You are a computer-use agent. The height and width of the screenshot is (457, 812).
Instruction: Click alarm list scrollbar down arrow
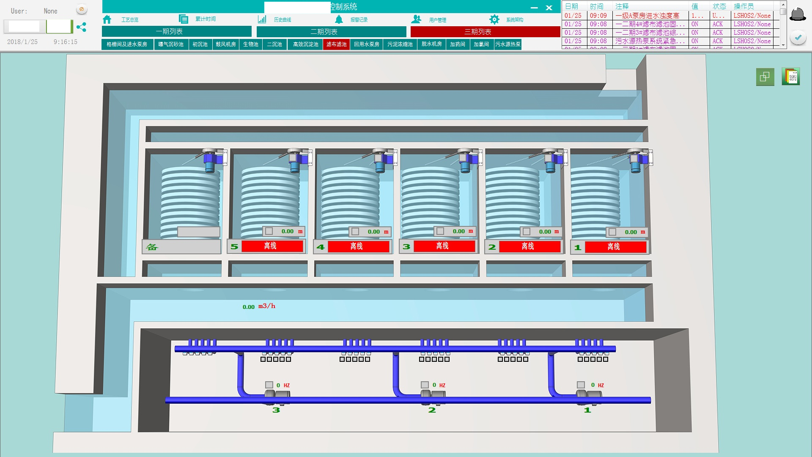coord(783,45)
